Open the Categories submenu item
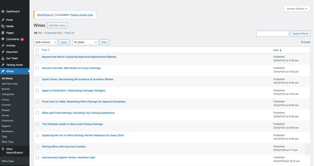 tap(8, 94)
